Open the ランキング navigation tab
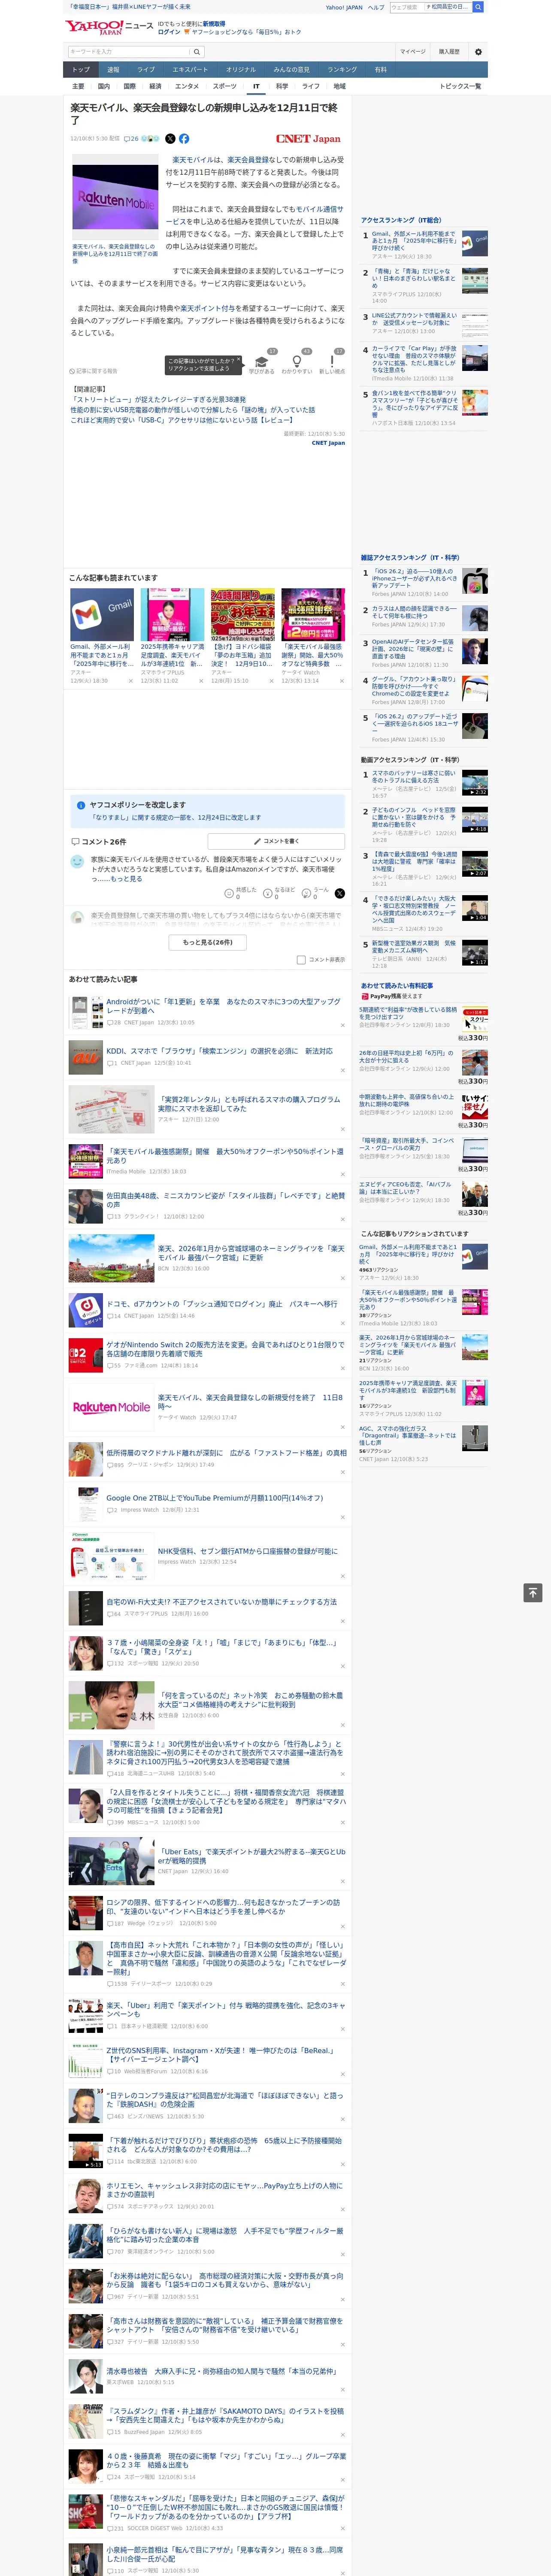This screenshot has height=2576, width=551. tap(342, 70)
